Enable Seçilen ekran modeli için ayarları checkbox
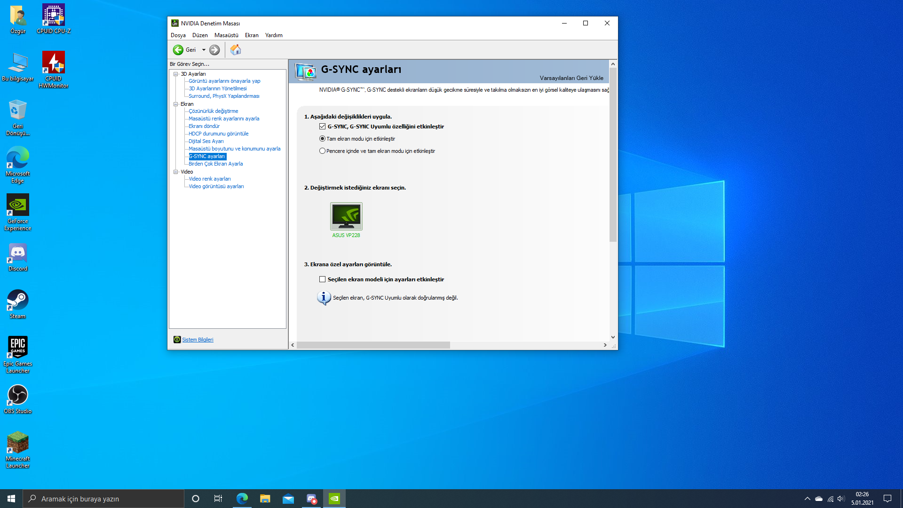The width and height of the screenshot is (903, 508). [322, 279]
